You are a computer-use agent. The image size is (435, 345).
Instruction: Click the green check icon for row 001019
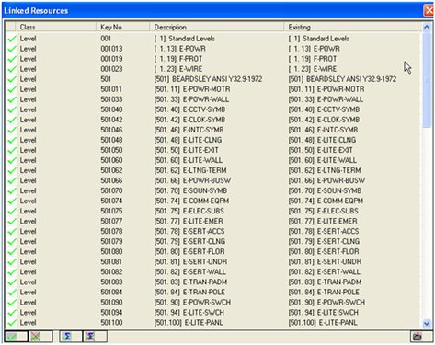tap(12, 59)
